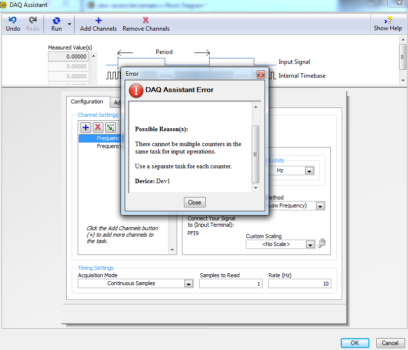Click the Redo icon
Viewport: 408px width, 350px height.
(32, 20)
